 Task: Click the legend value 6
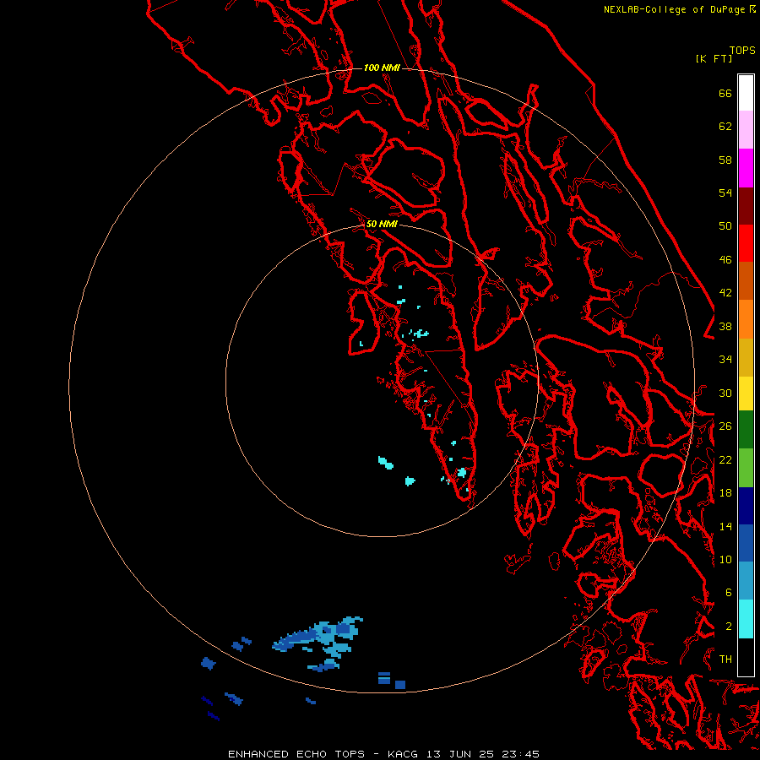729,593
